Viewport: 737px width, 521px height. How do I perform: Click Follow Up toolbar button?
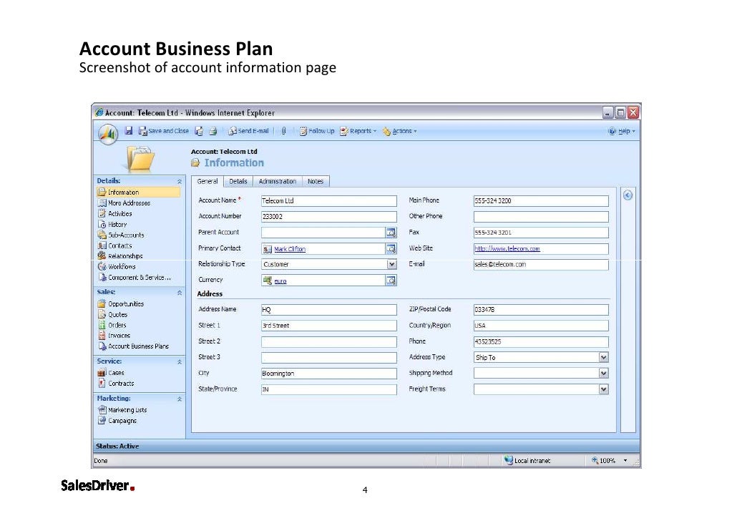(317, 131)
